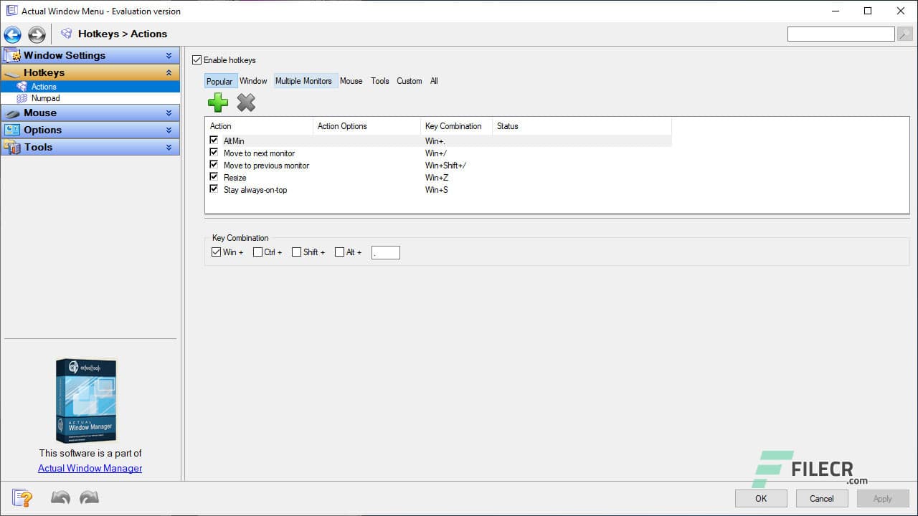Open the Custom hotkeys tab
918x516 pixels.
coord(409,81)
